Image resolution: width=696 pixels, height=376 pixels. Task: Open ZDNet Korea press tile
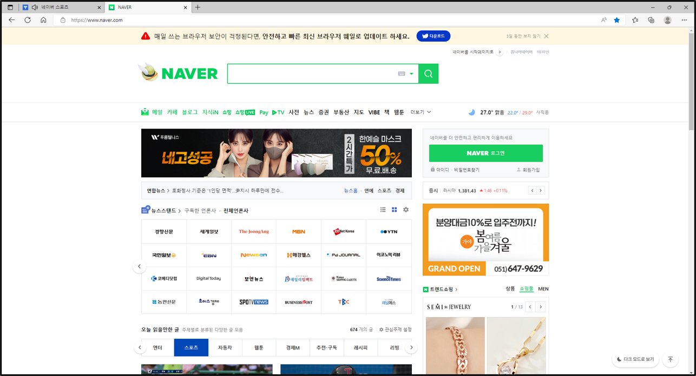click(344, 232)
